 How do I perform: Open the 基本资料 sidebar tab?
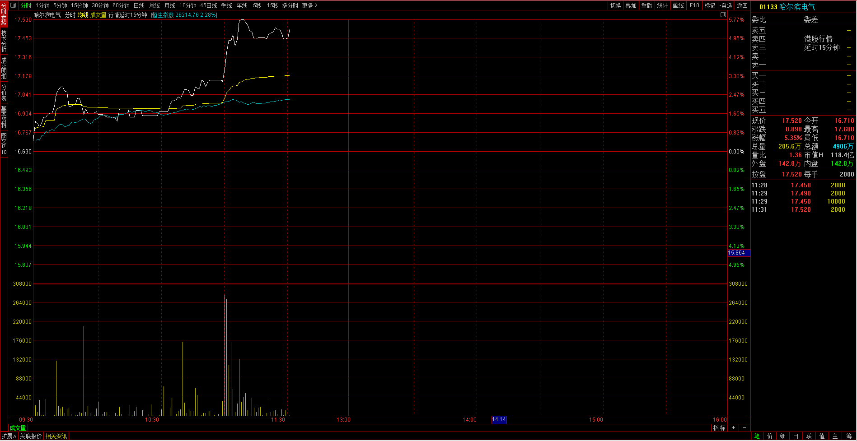4,117
